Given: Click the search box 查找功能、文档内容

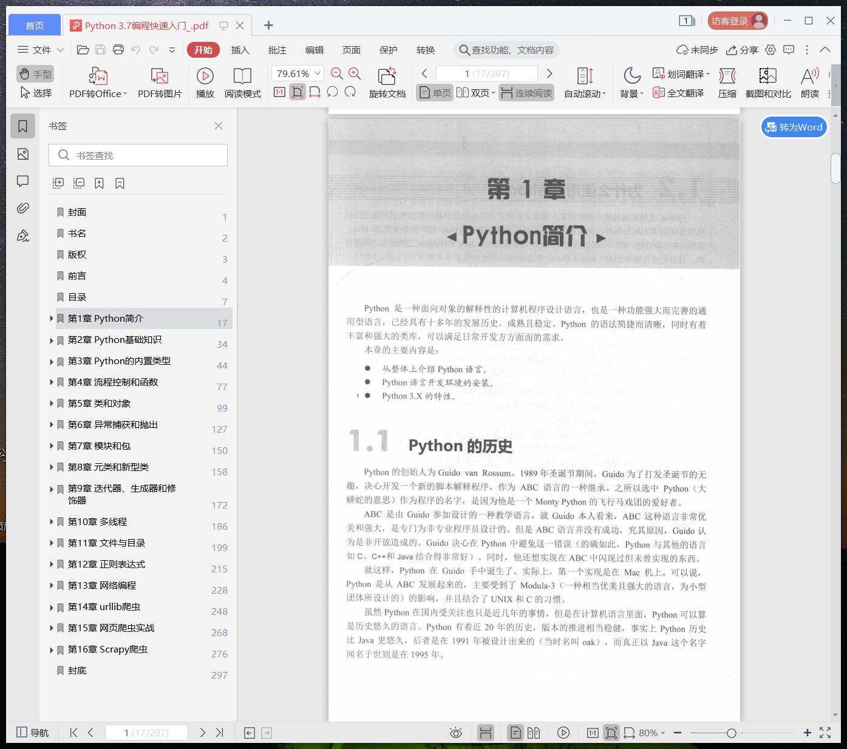Looking at the screenshot, I should tap(506, 50).
